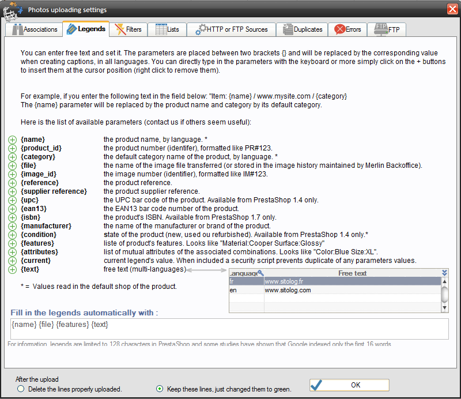Click the plus icon beside {file}
The image size is (461, 399).
tap(12, 165)
